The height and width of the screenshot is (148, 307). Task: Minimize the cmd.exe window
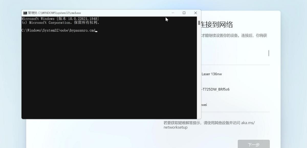tap(173, 13)
